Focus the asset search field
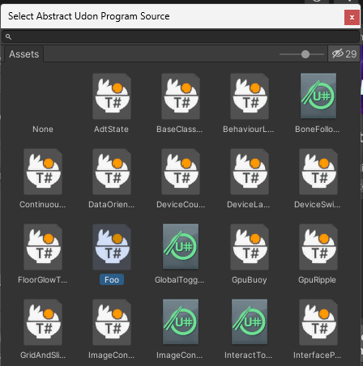Viewport: 363px width, 366px height. pos(181,36)
